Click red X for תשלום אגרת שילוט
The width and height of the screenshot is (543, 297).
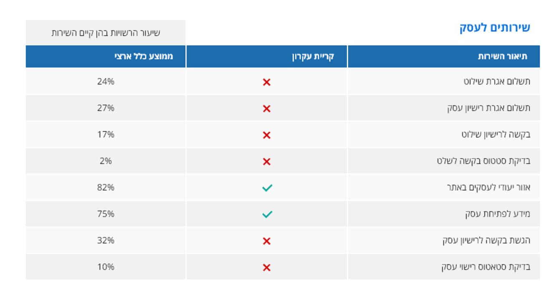click(266, 82)
